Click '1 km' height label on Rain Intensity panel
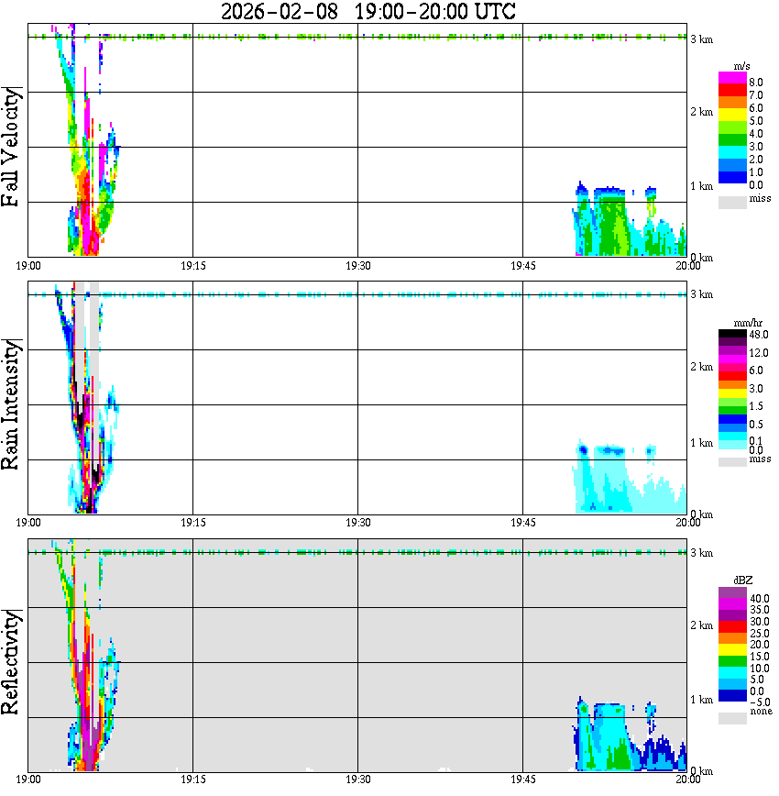Image resolution: width=779 pixels, height=796 pixels. click(702, 443)
